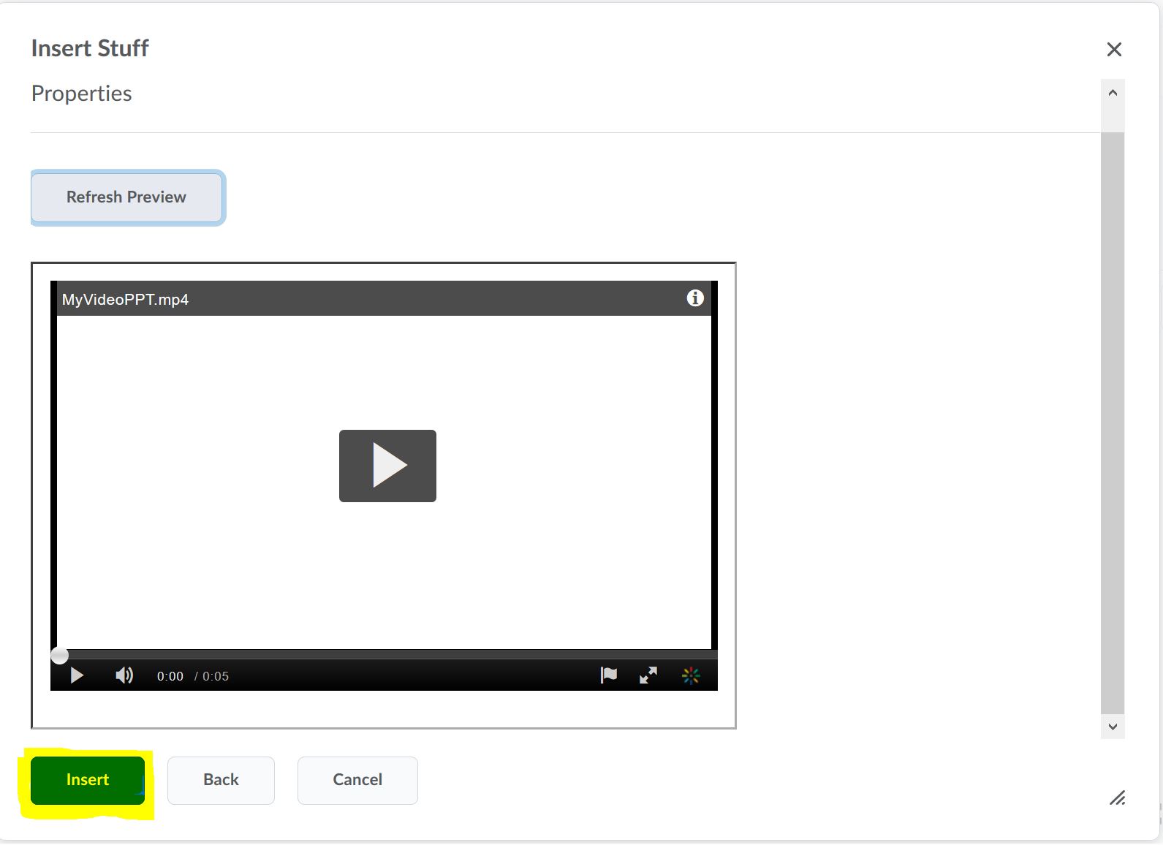The height and width of the screenshot is (845, 1163).
Task: Mute the video using the speaker icon
Action: [x=124, y=676]
